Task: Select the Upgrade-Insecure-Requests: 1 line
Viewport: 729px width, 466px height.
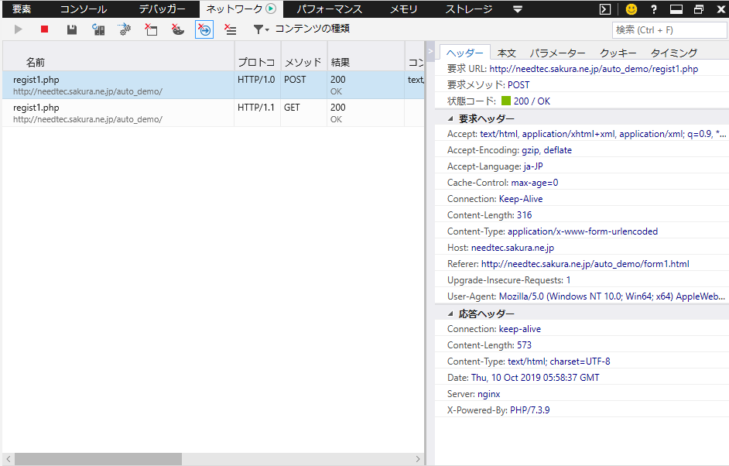Action: coord(582,280)
